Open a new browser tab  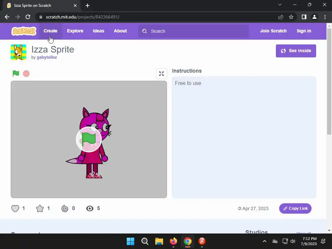[88, 6]
